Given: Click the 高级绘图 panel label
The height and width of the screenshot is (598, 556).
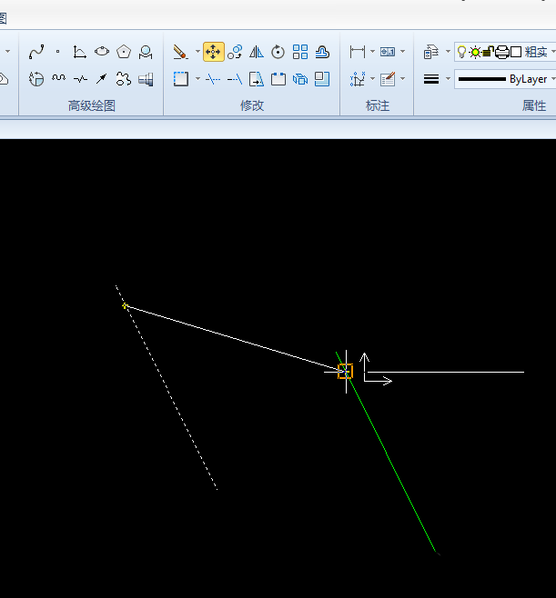Looking at the screenshot, I should pos(92,105).
